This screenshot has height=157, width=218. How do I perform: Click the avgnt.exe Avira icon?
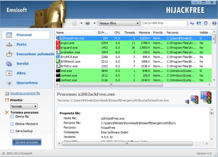point(58,43)
